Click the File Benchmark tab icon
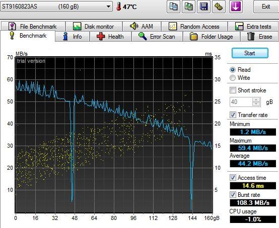 coord(12,27)
